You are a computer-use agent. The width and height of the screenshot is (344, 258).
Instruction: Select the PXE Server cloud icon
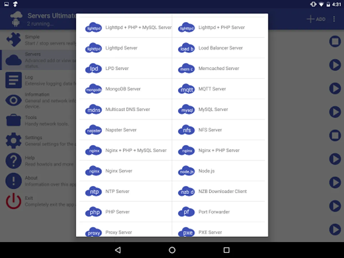coord(187,232)
